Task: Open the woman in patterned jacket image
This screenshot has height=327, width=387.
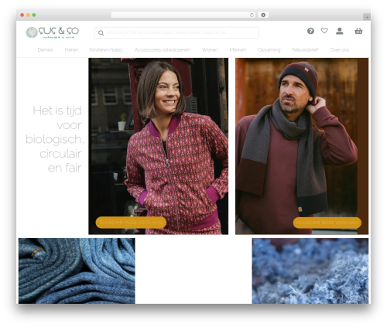Action: 159,146
